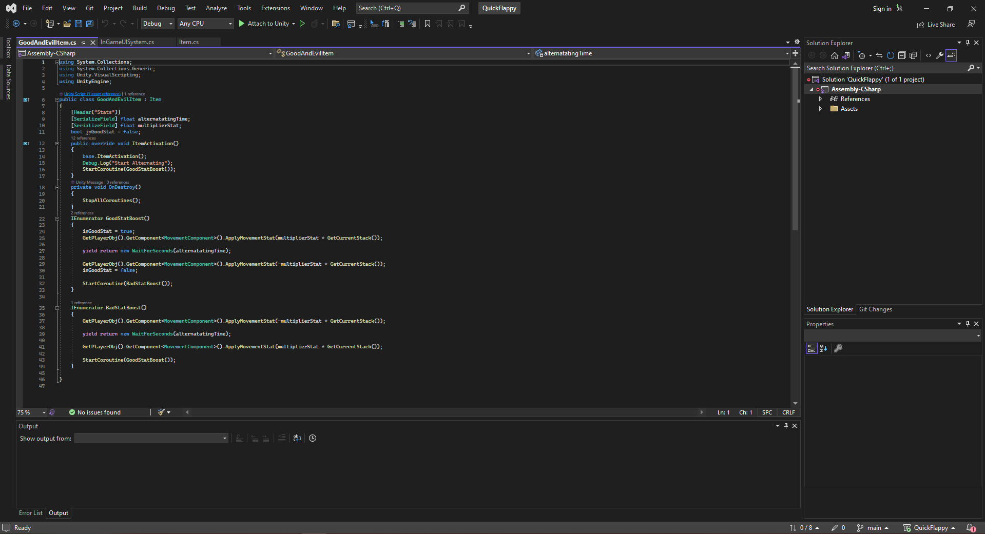Image resolution: width=985 pixels, height=534 pixels.
Task: Open the Show output from dropdown
Action: click(x=151, y=438)
